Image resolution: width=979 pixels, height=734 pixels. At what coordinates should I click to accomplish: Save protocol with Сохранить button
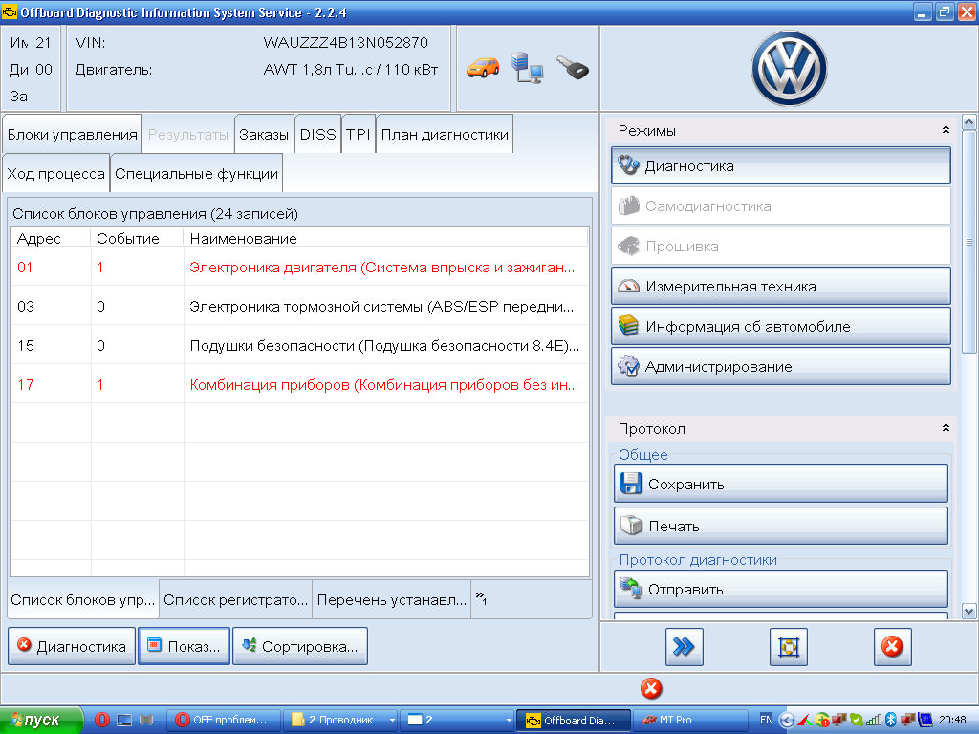click(x=781, y=484)
